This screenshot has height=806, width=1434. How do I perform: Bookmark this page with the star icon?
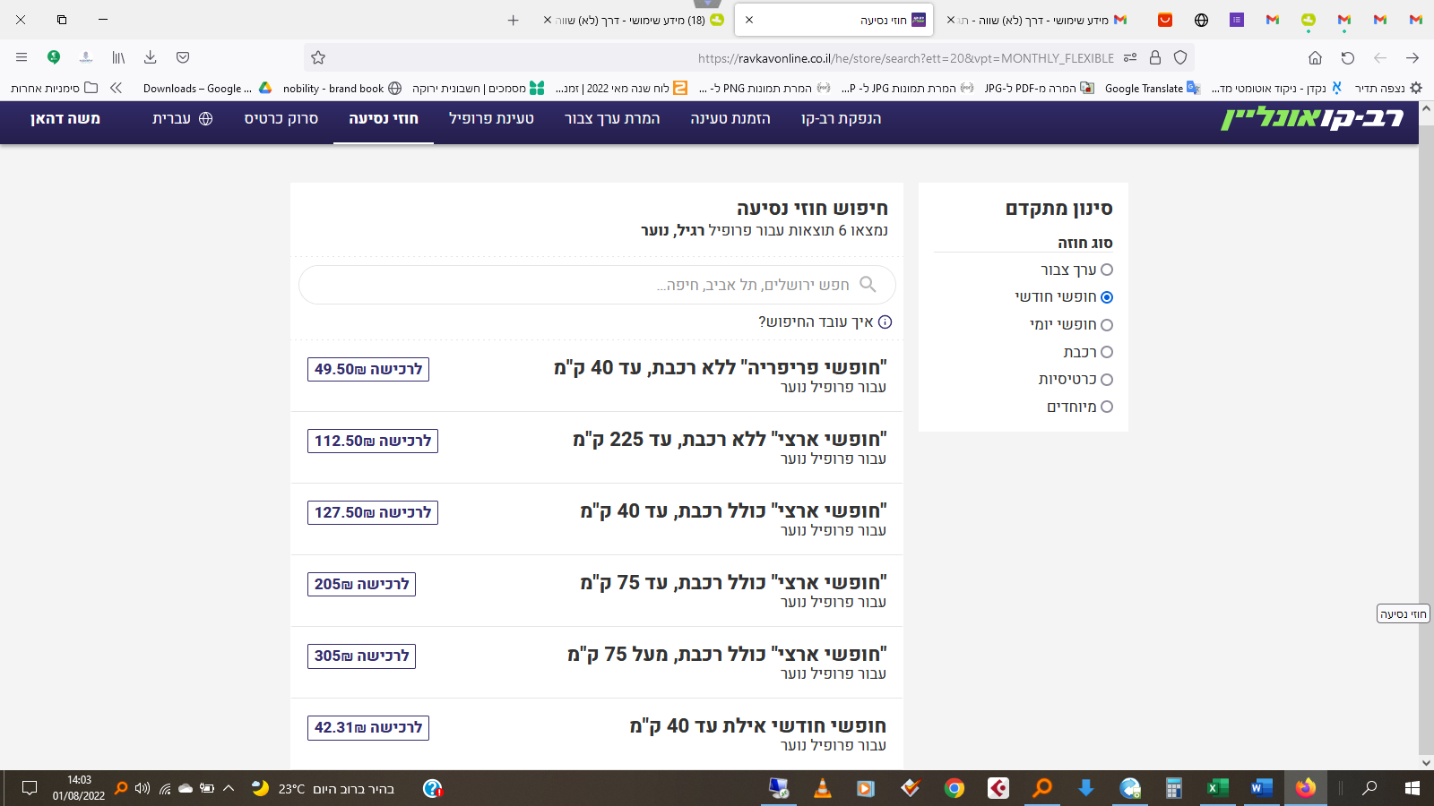(318, 58)
